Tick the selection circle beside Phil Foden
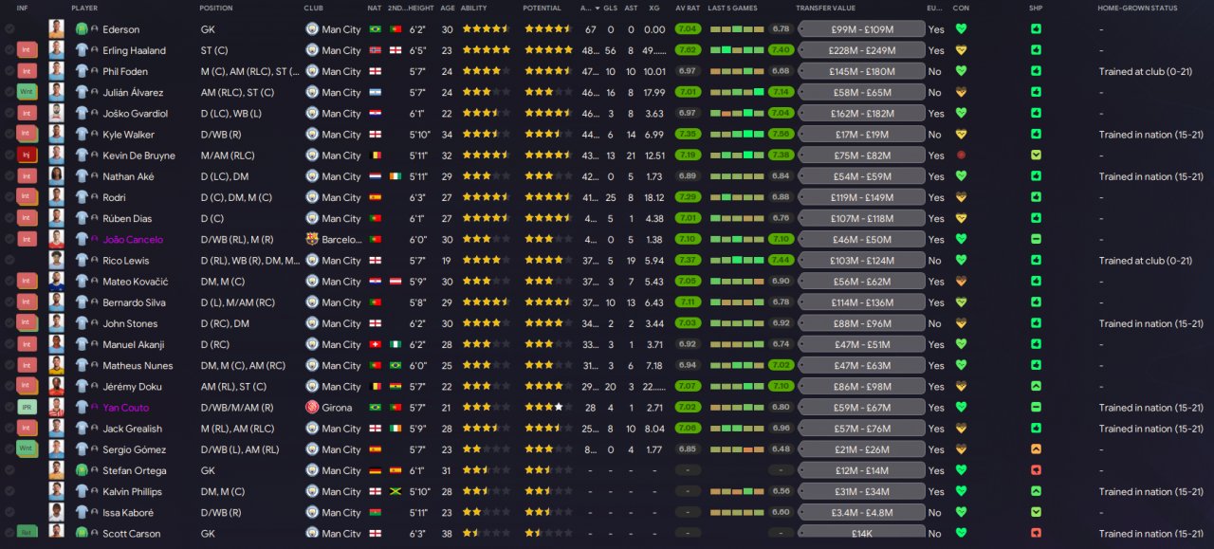Image resolution: width=1214 pixels, height=549 pixels. (x=9, y=71)
